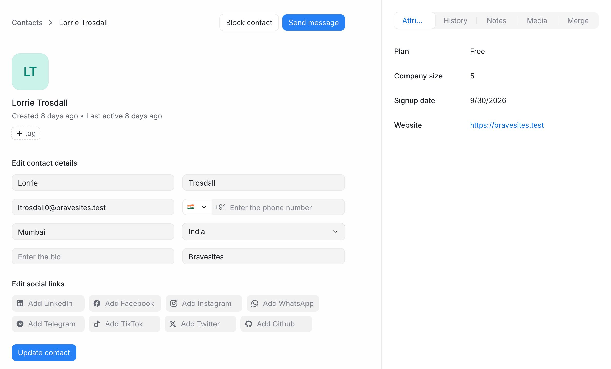Click the breadcrumb chevron separator
The height and width of the screenshot is (369, 611).
tap(51, 23)
